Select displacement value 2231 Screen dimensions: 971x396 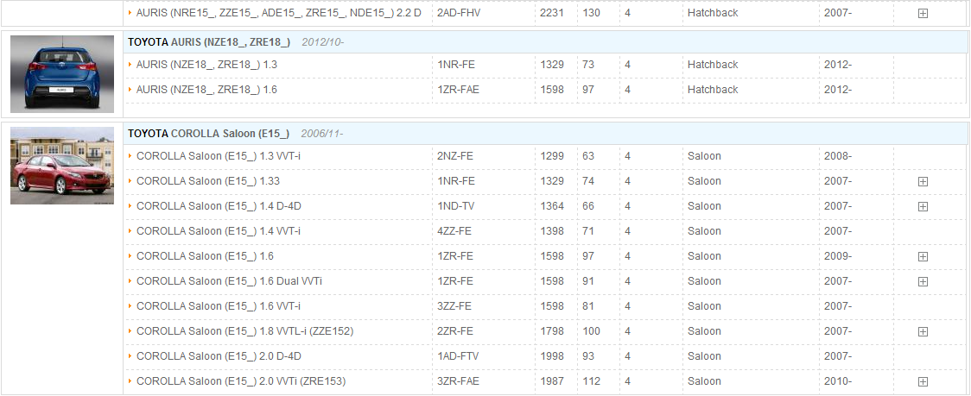(x=552, y=13)
